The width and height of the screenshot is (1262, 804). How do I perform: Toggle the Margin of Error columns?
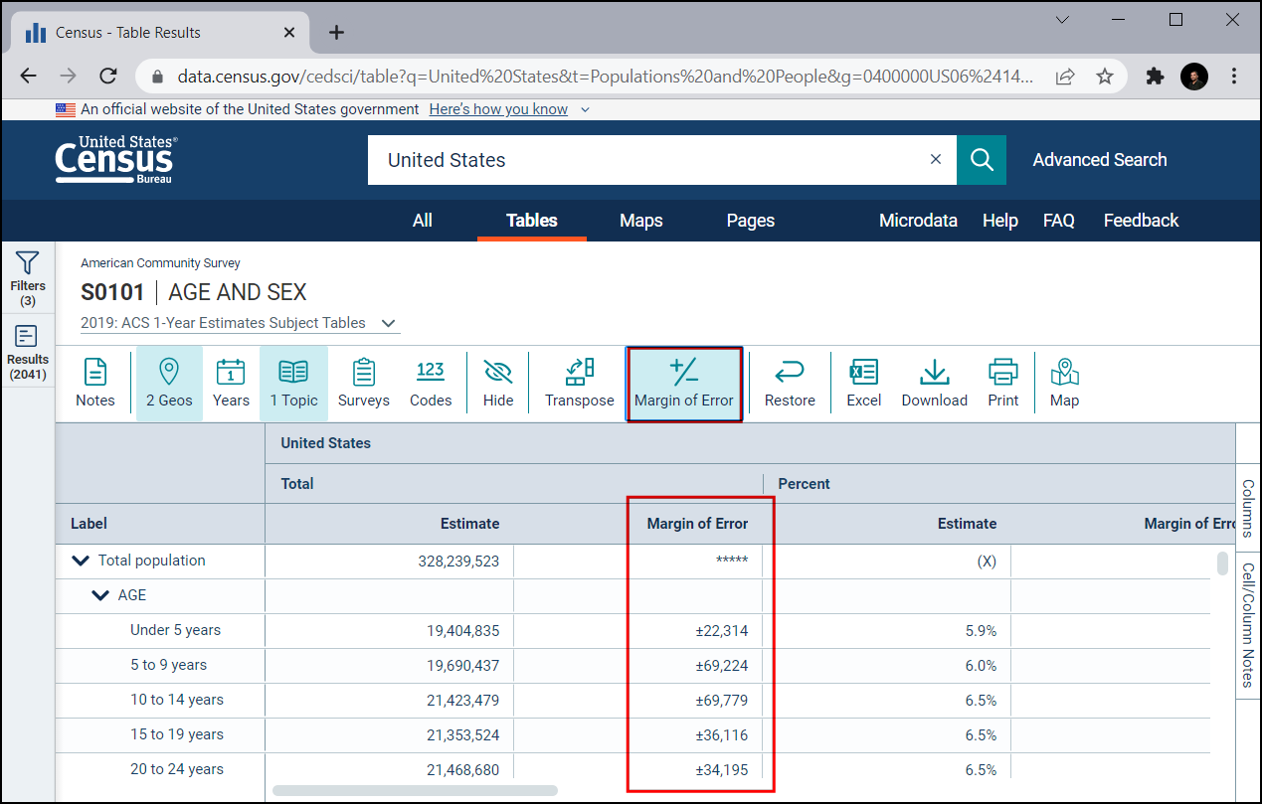tap(683, 383)
